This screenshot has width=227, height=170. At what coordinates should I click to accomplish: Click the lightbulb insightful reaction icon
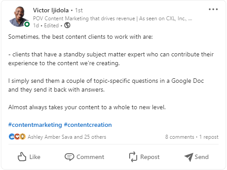23,137
